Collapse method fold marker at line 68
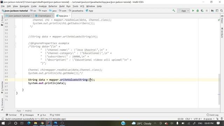This screenshot has width=224, height=126. point(15,90)
